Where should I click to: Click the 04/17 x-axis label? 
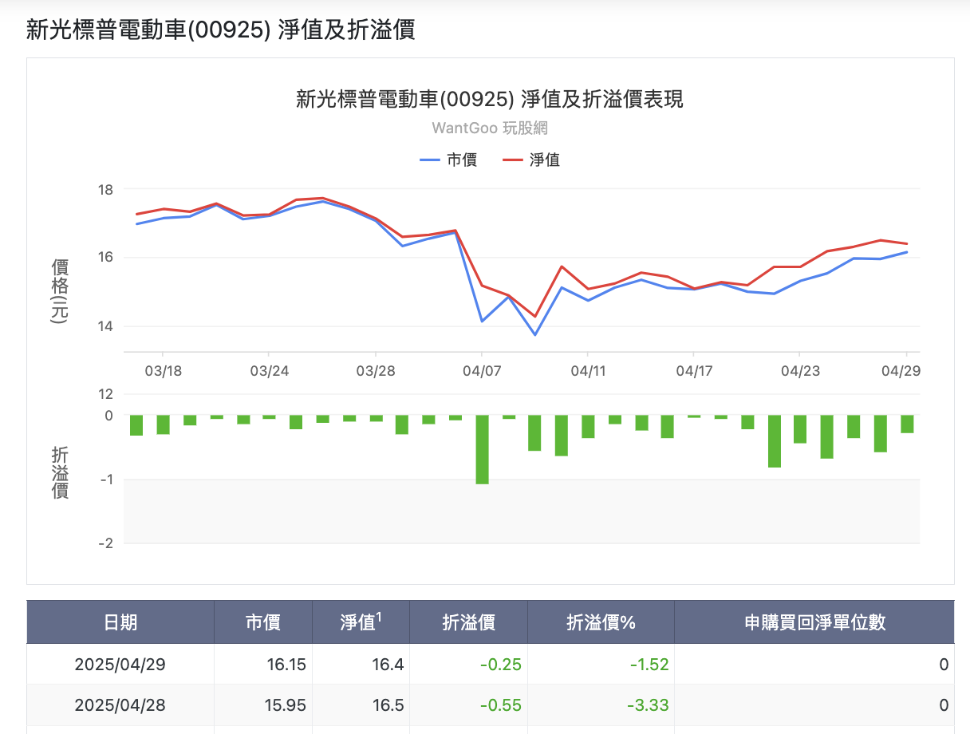pyautogui.click(x=694, y=371)
